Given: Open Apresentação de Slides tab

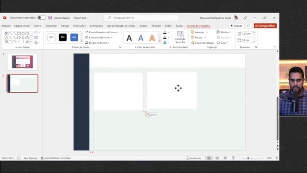Looking at the screenshot, I should coord(121,25).
